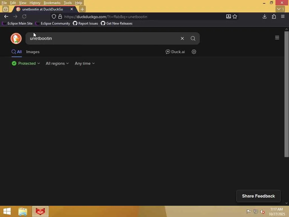Go back to previous page

point(6,16)
